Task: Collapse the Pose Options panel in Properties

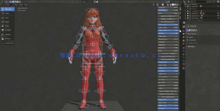Action: pos(191,34)
